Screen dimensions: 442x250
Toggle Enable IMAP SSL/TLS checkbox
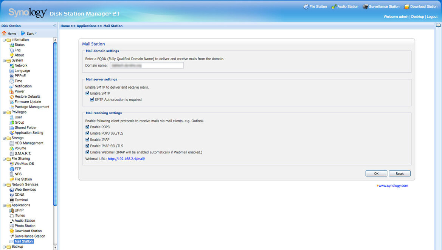click(x=87, y=146)
